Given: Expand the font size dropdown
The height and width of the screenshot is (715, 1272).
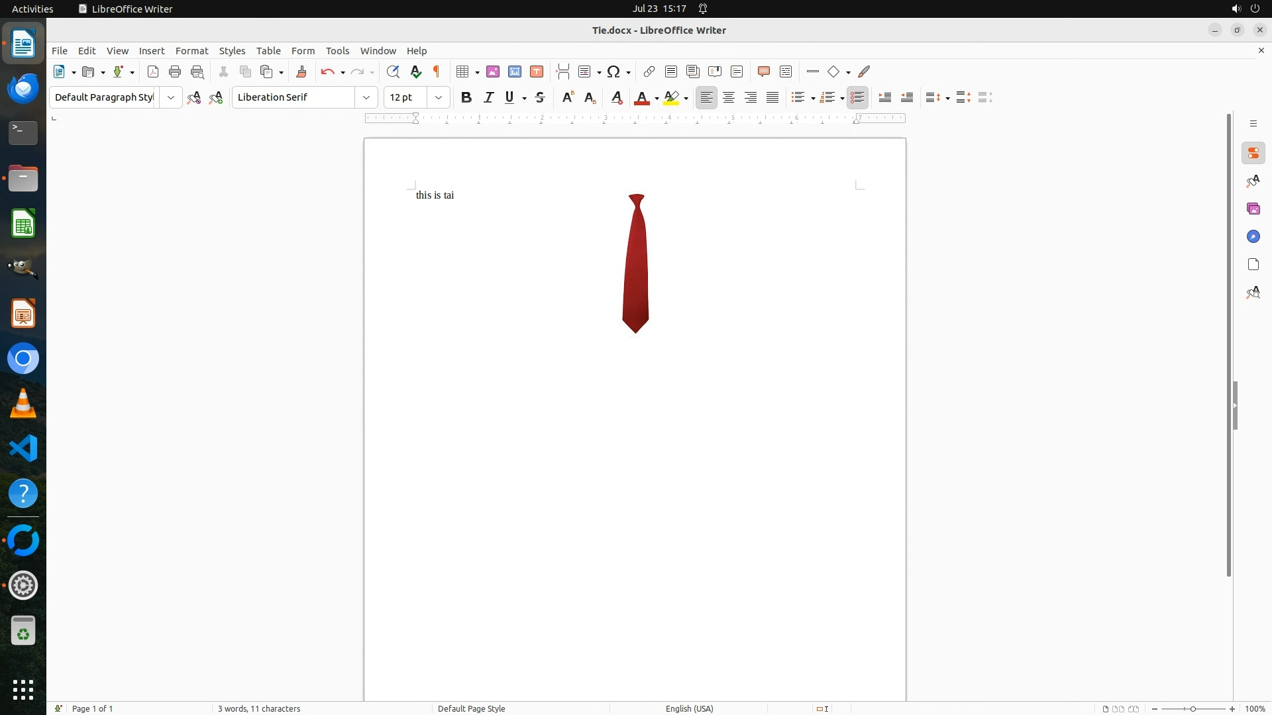Looking at the screenshot, I should [x=439, y=97].
